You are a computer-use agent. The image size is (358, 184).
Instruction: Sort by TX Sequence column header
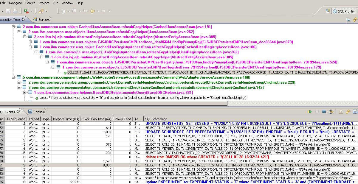pos(16,119)
